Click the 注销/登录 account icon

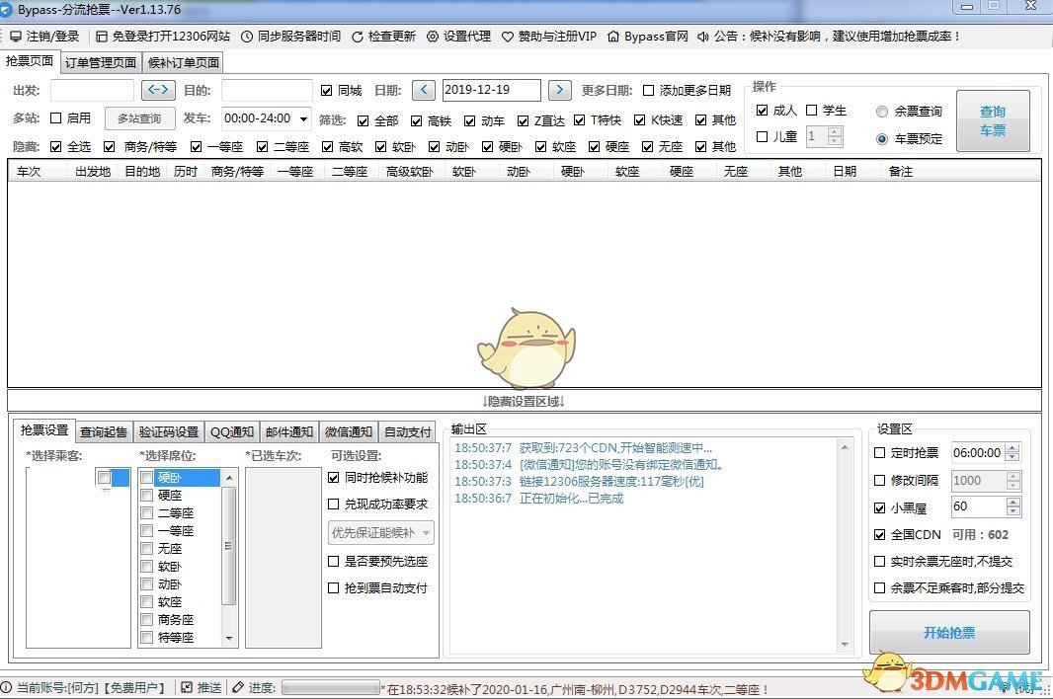pyautogui.click(x=43, y=37)
